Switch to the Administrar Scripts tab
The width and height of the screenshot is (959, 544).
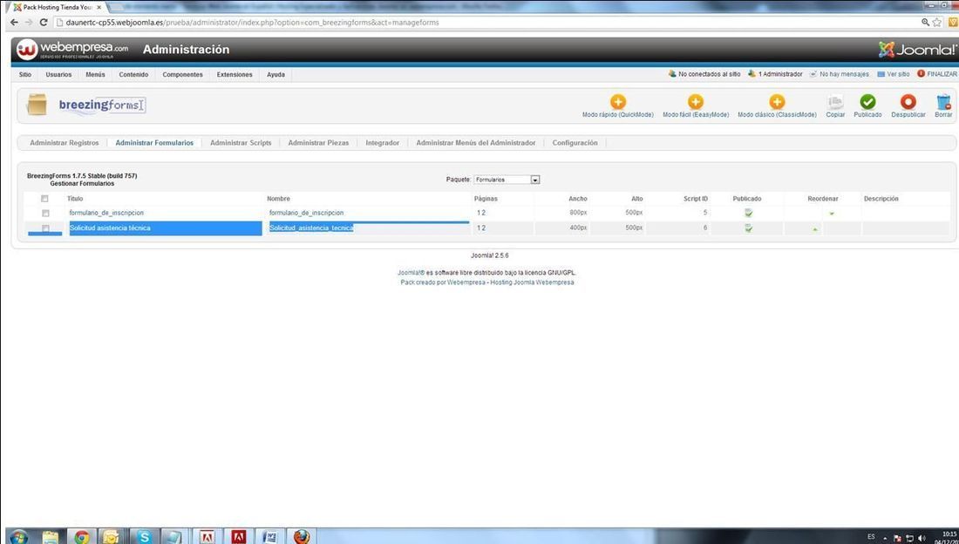tap(241, 143)
